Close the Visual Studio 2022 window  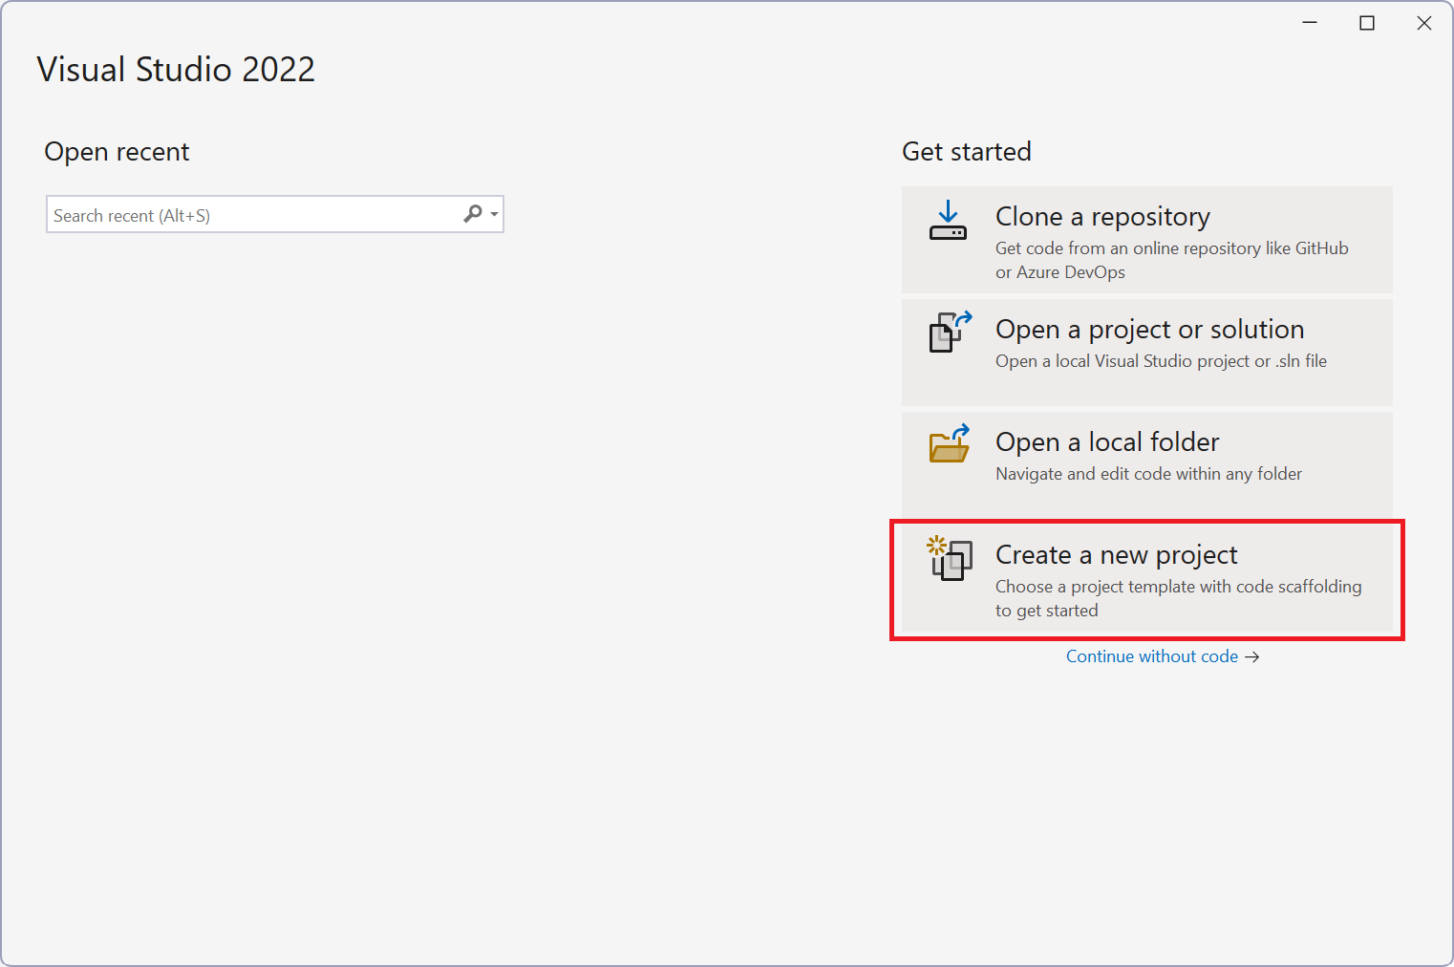coord(1424,22)
